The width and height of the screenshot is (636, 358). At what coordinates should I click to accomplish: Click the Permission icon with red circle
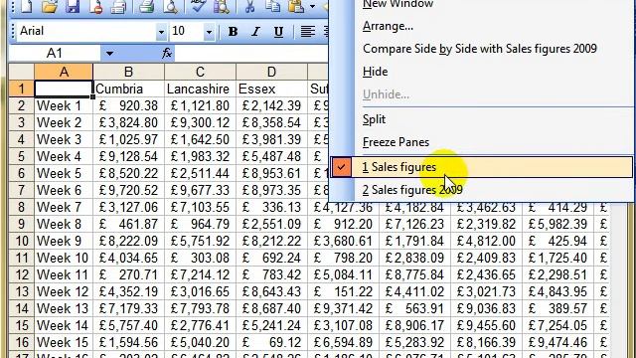[95, 6]
